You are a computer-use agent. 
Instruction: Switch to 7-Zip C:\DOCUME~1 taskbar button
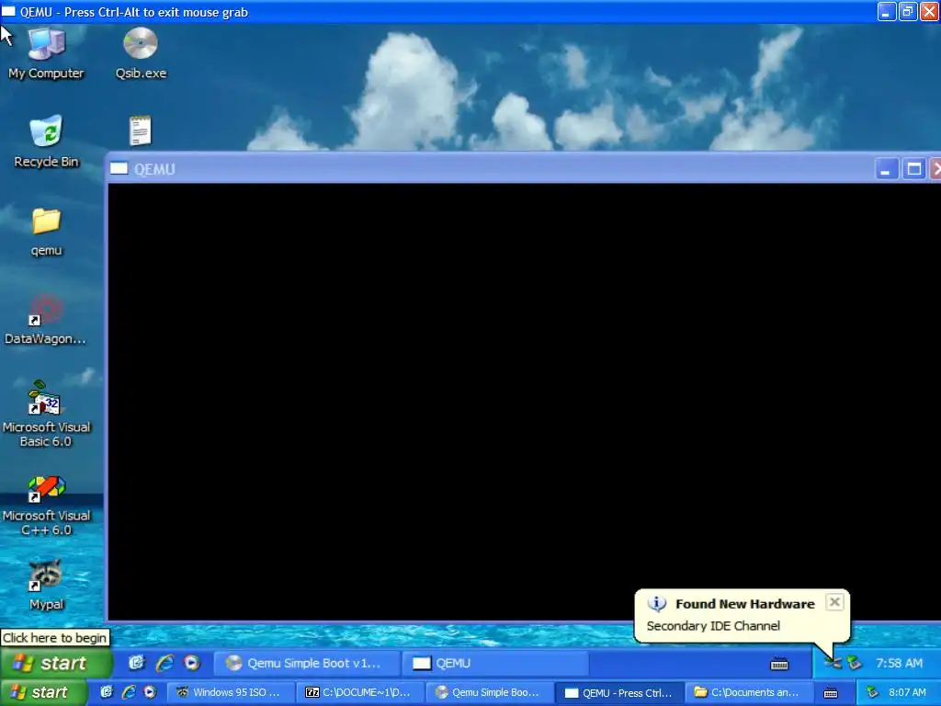point(360,693)
